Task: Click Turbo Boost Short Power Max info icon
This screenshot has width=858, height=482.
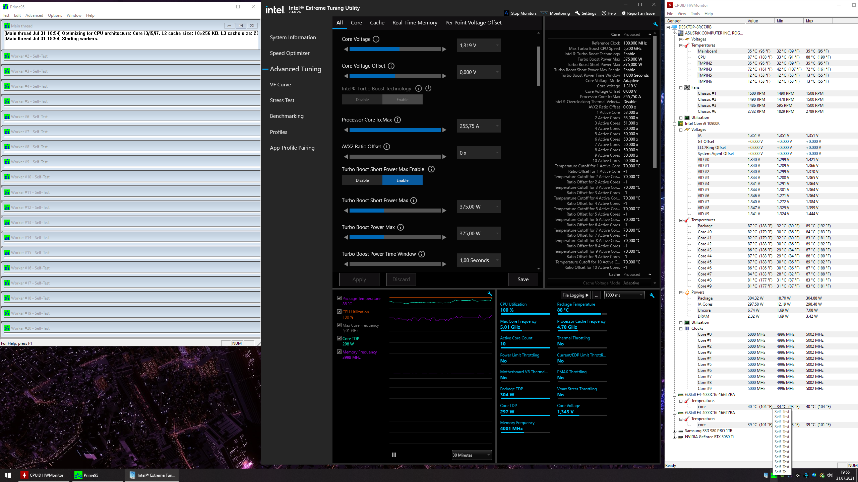Action: (414, 200)
